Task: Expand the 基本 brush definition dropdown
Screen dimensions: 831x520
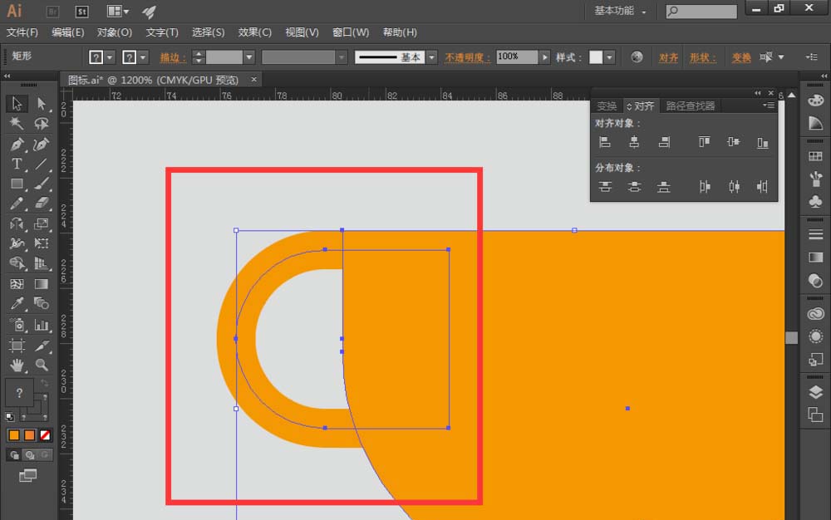Action: (x=432, y=57)
